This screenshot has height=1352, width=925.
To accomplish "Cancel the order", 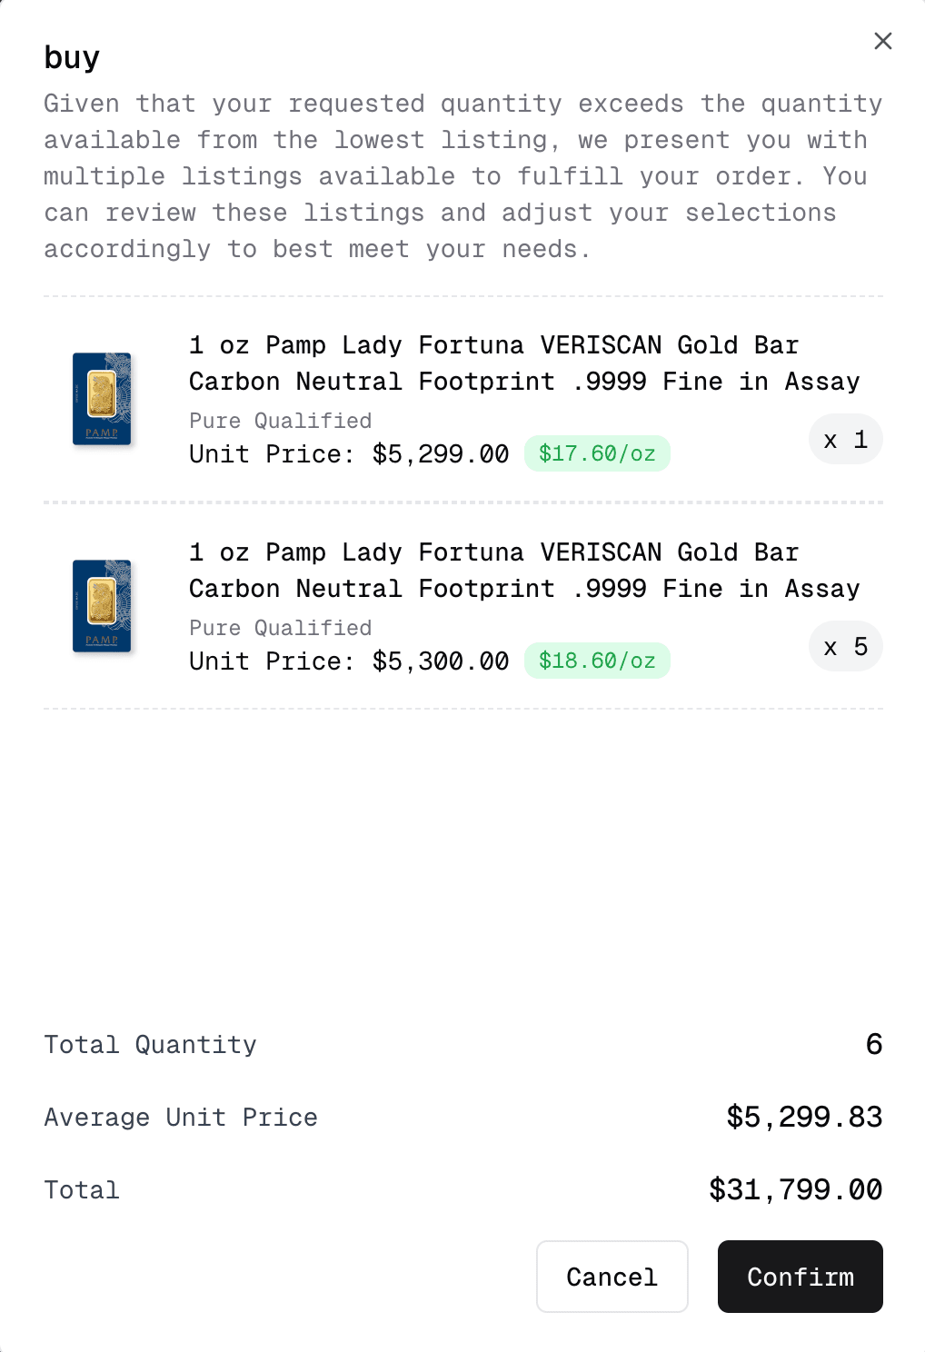I will 612,1277.
